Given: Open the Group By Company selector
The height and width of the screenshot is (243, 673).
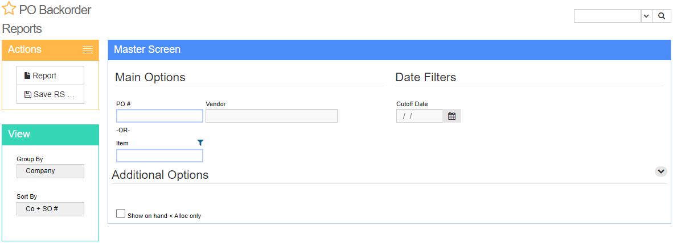Looking at the screenshot, I should pos(50,171).
